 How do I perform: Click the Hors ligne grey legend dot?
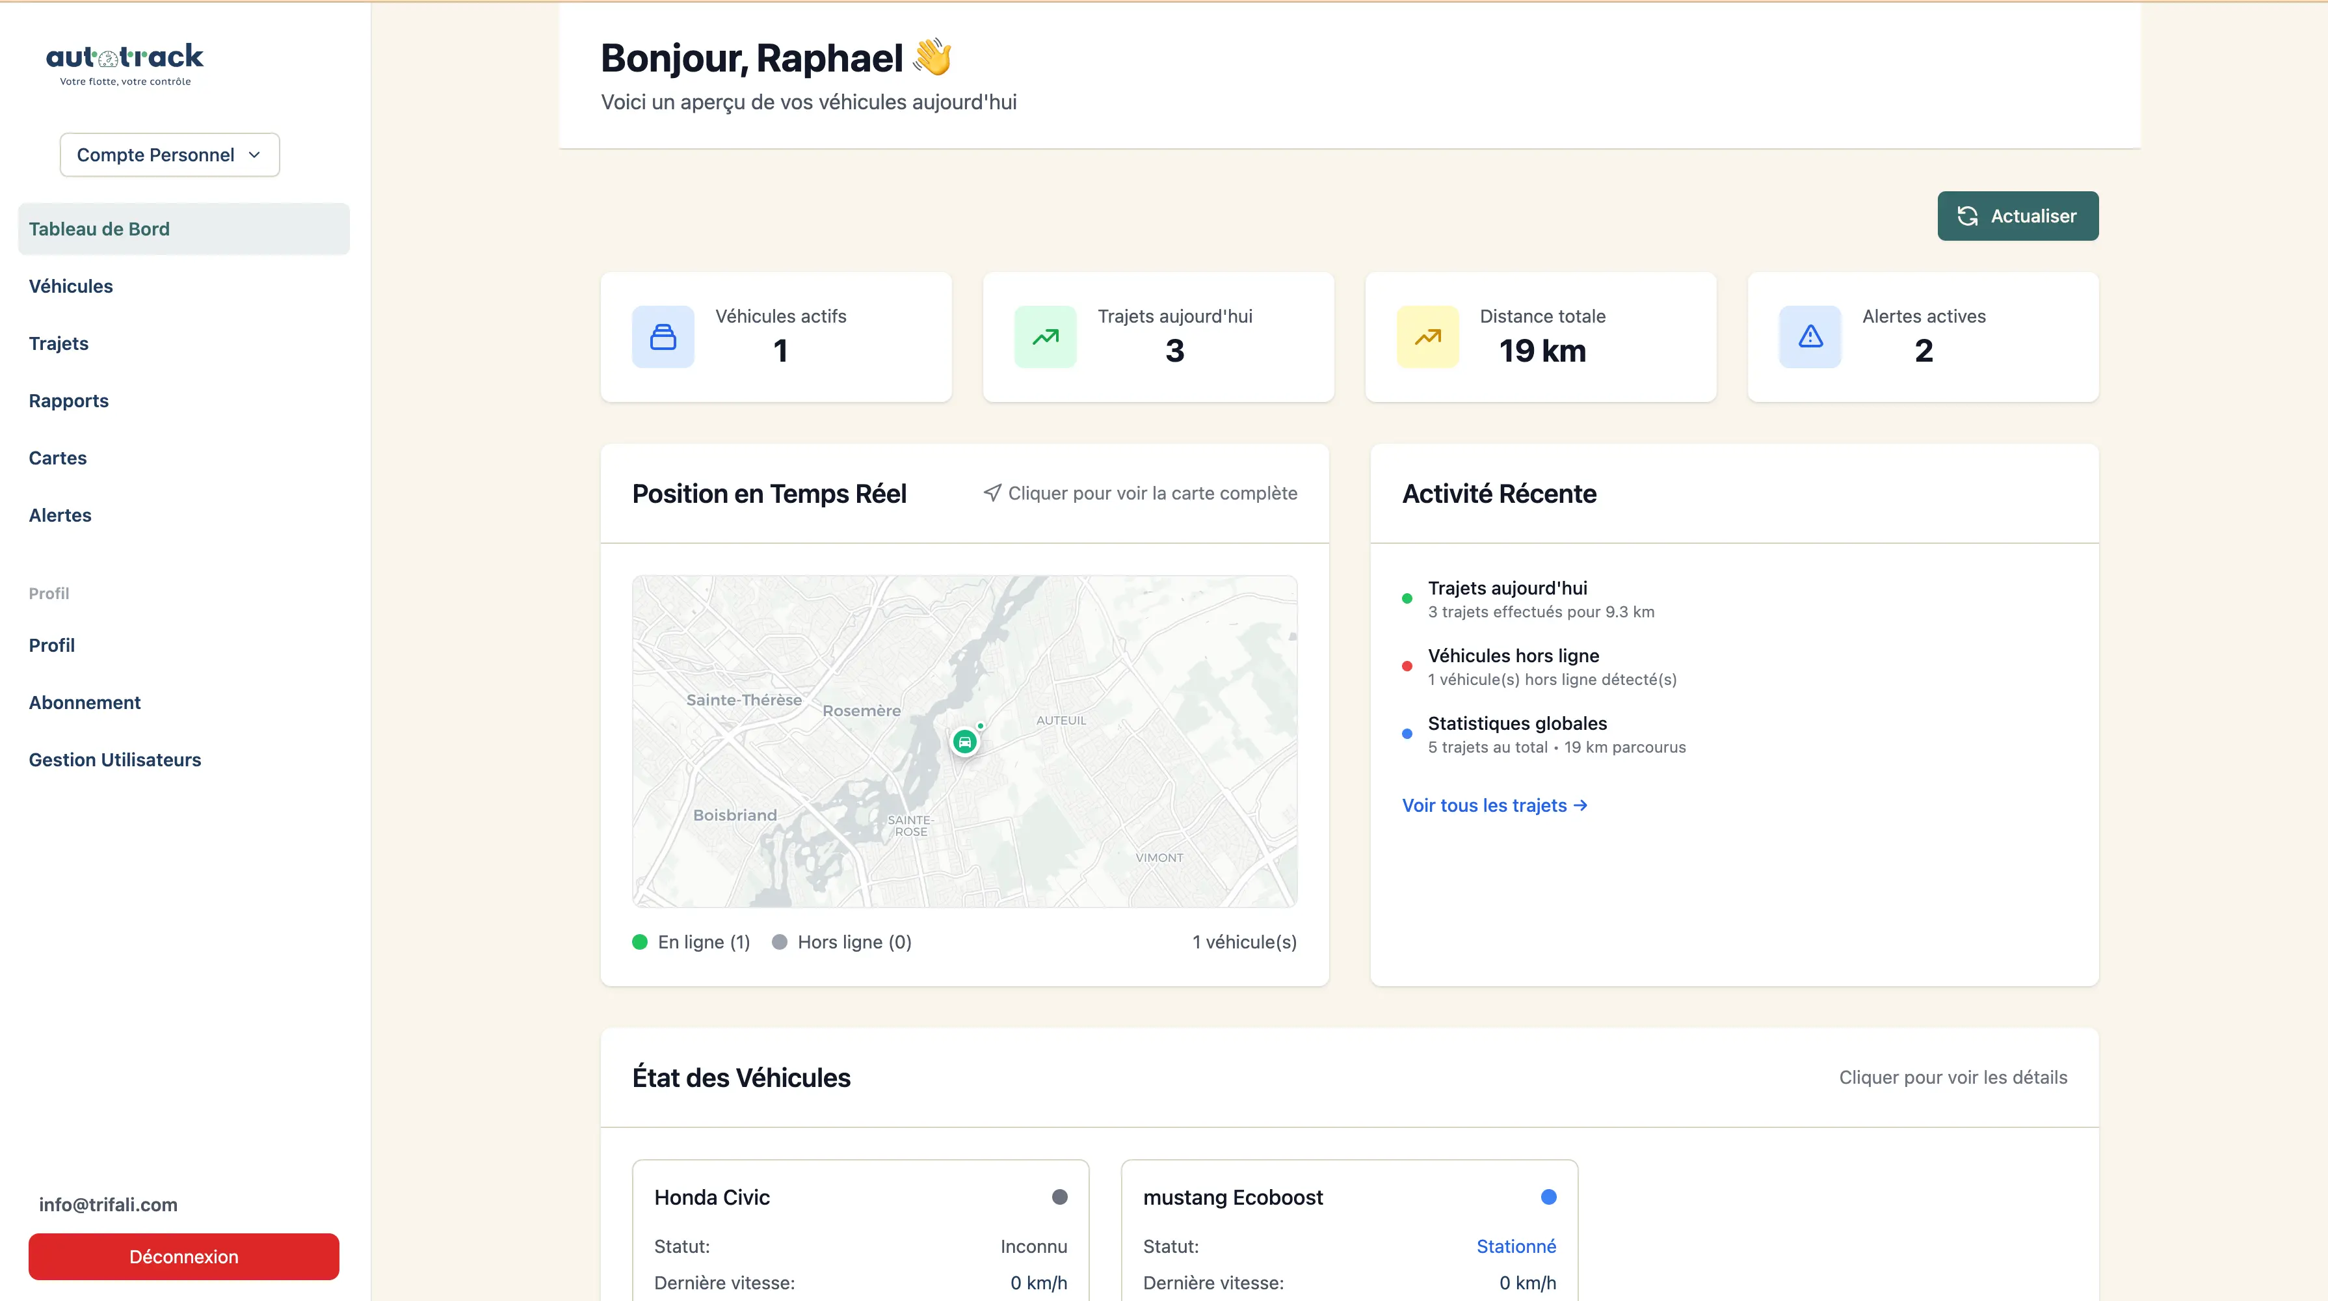click(779, 942)
